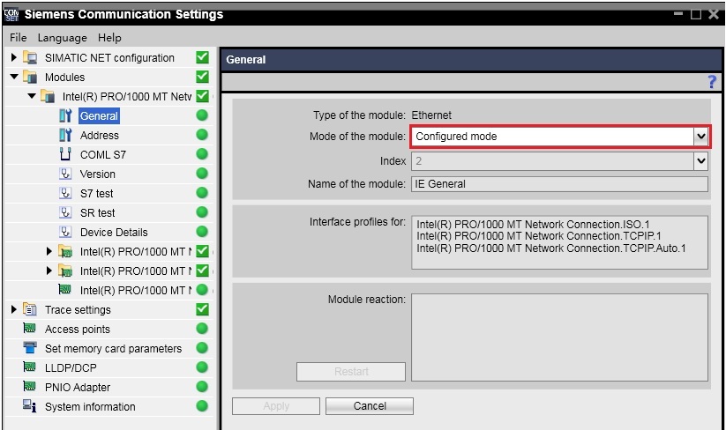Click the LLDP/DCP card icon
Image resolution: width=726 pixels, height=430 pixels.
click(29, 367)
